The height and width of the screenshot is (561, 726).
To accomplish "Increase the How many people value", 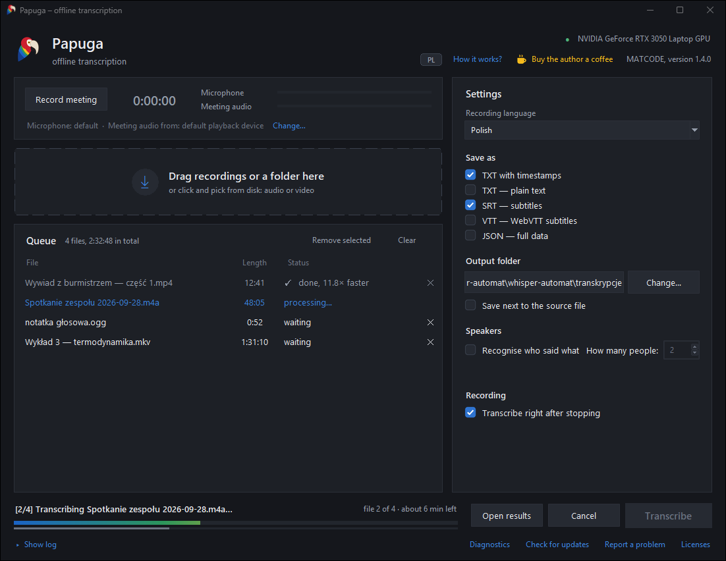I will point(694,347).
